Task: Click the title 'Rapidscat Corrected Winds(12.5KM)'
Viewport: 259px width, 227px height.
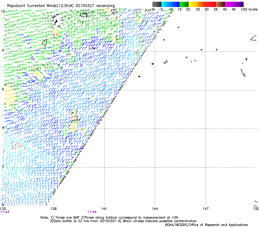Action: click(x=40, y=6)
